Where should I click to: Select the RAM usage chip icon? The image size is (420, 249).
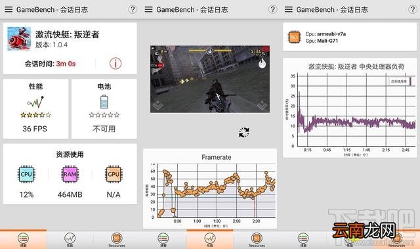point(70,174)
